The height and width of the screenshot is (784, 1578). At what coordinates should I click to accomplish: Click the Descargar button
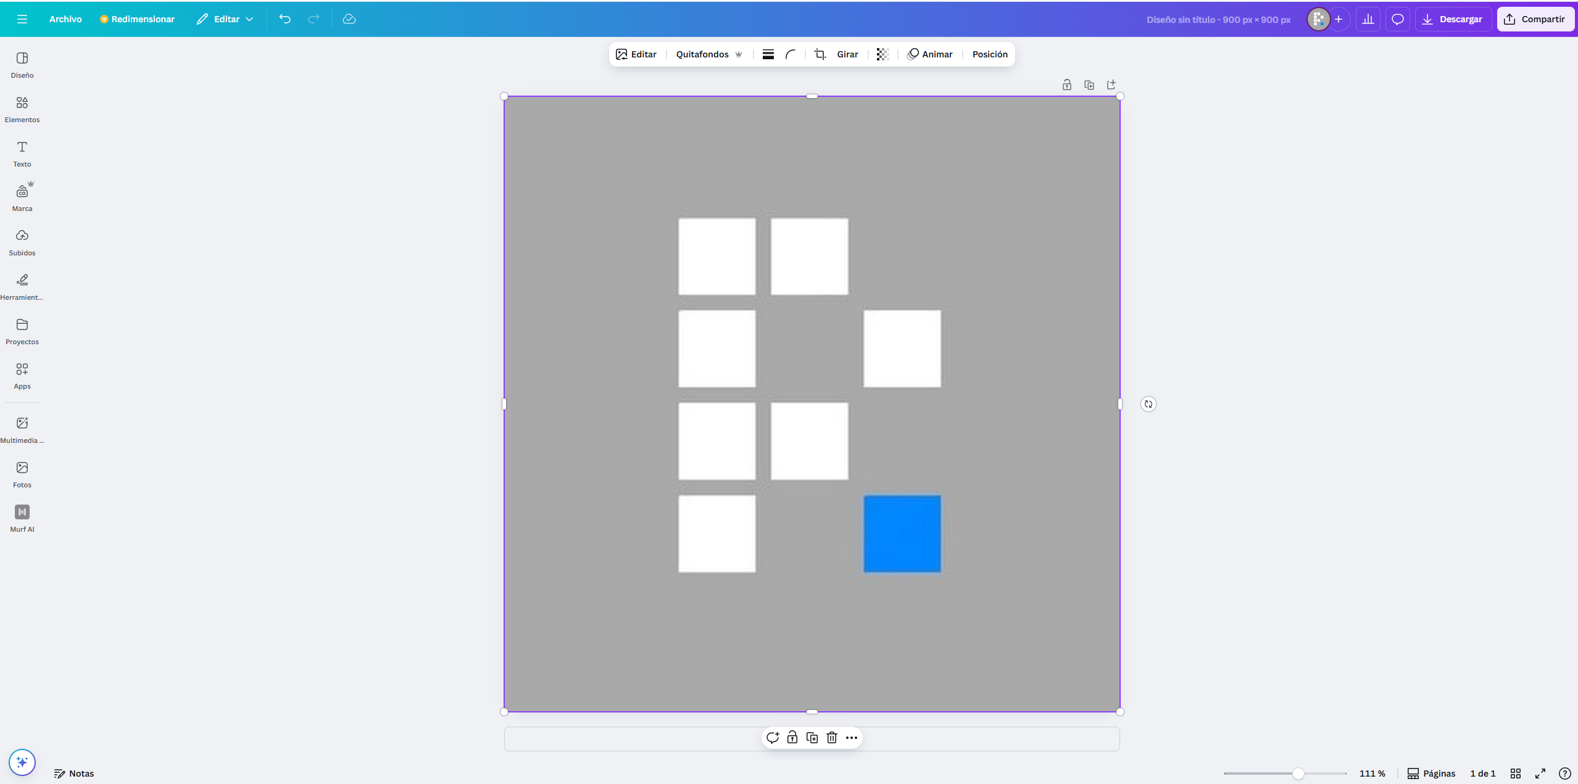[x=1452, y=19]
